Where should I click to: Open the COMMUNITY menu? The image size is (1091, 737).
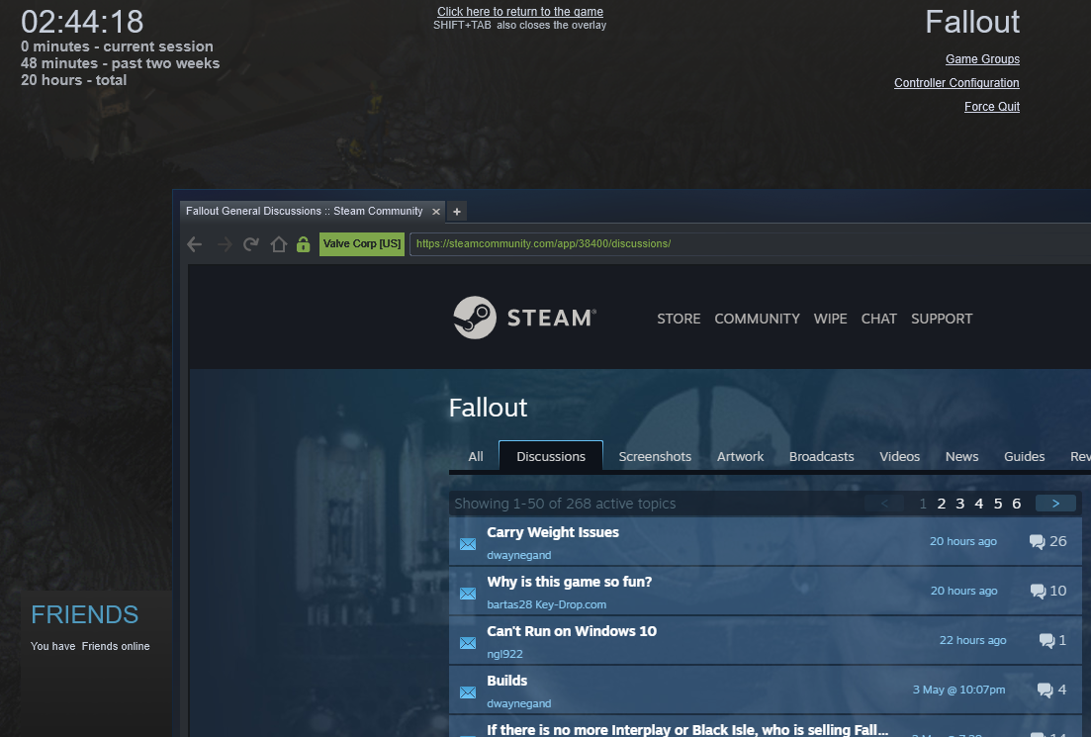click(x=757, y=319)
